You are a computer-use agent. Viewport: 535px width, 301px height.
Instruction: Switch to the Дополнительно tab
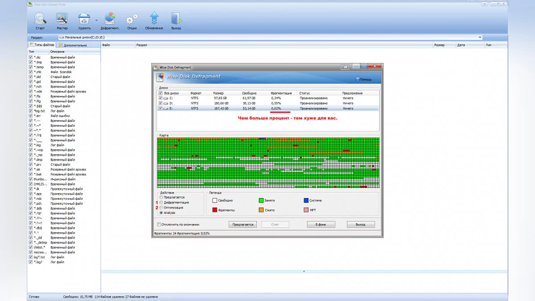pyautogui.click(x=72, y=45)
